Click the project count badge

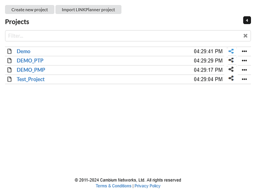tap(247, 20)
